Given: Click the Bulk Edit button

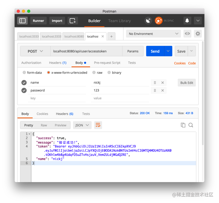Looking at the screenshot, I should tap(187, 83).
